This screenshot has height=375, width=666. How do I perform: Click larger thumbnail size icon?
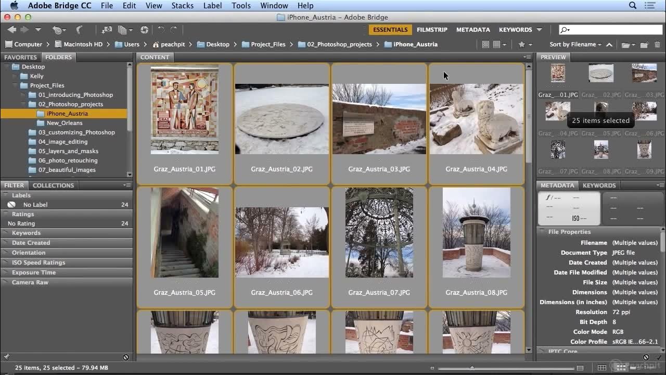[580, 368]
